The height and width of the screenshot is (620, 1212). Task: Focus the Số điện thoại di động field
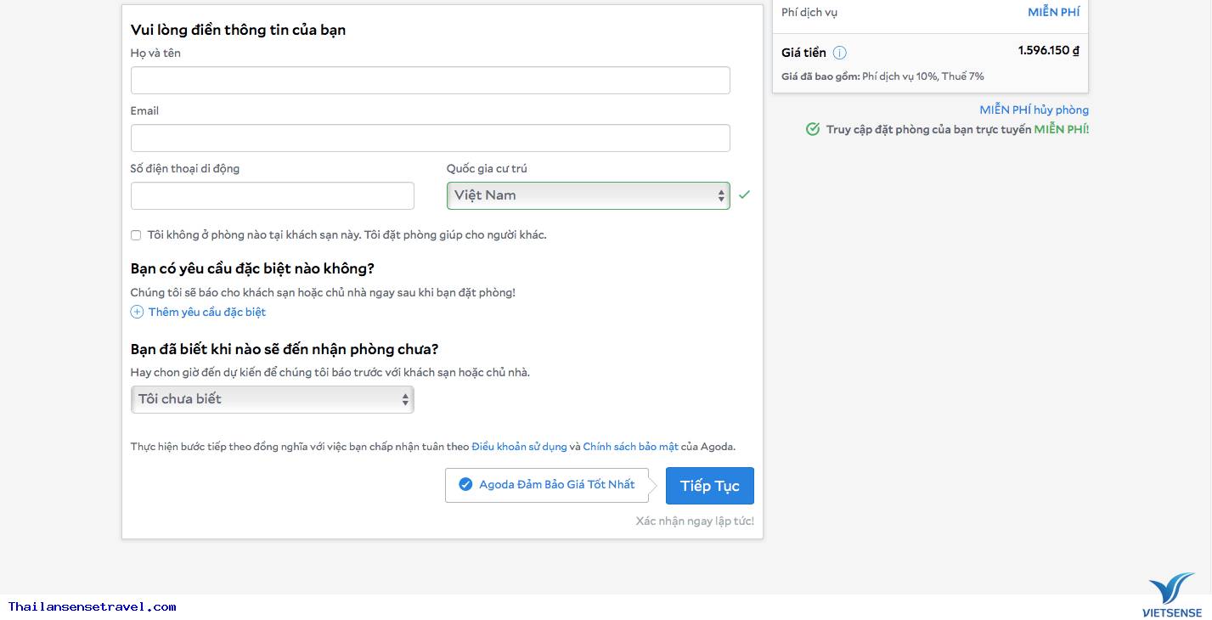click(x=272, y=195)
